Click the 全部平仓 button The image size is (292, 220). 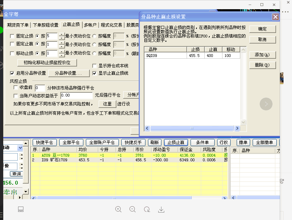[x=71, y=143]
